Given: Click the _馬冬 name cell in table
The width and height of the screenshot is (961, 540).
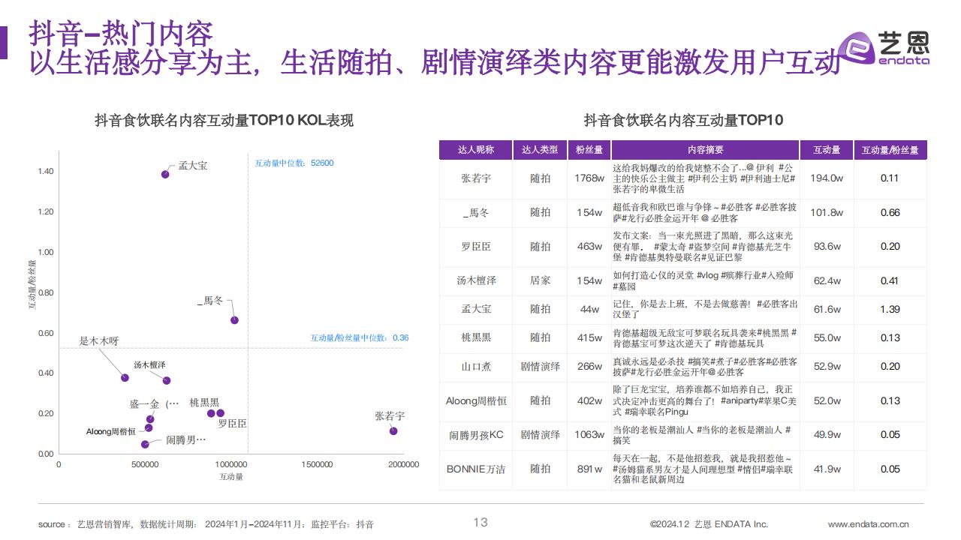Looking at the screenshot, I should [x=476, y=212].
